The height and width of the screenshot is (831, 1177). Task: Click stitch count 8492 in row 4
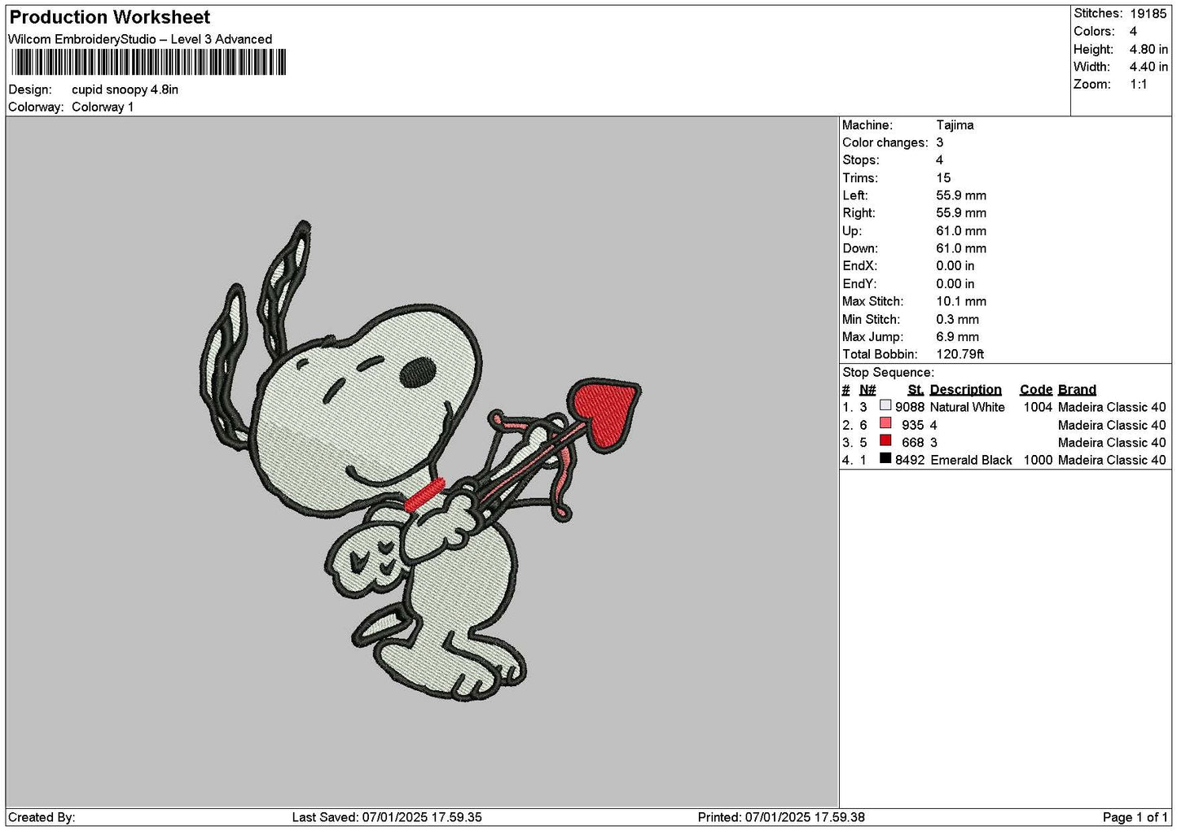910,460
